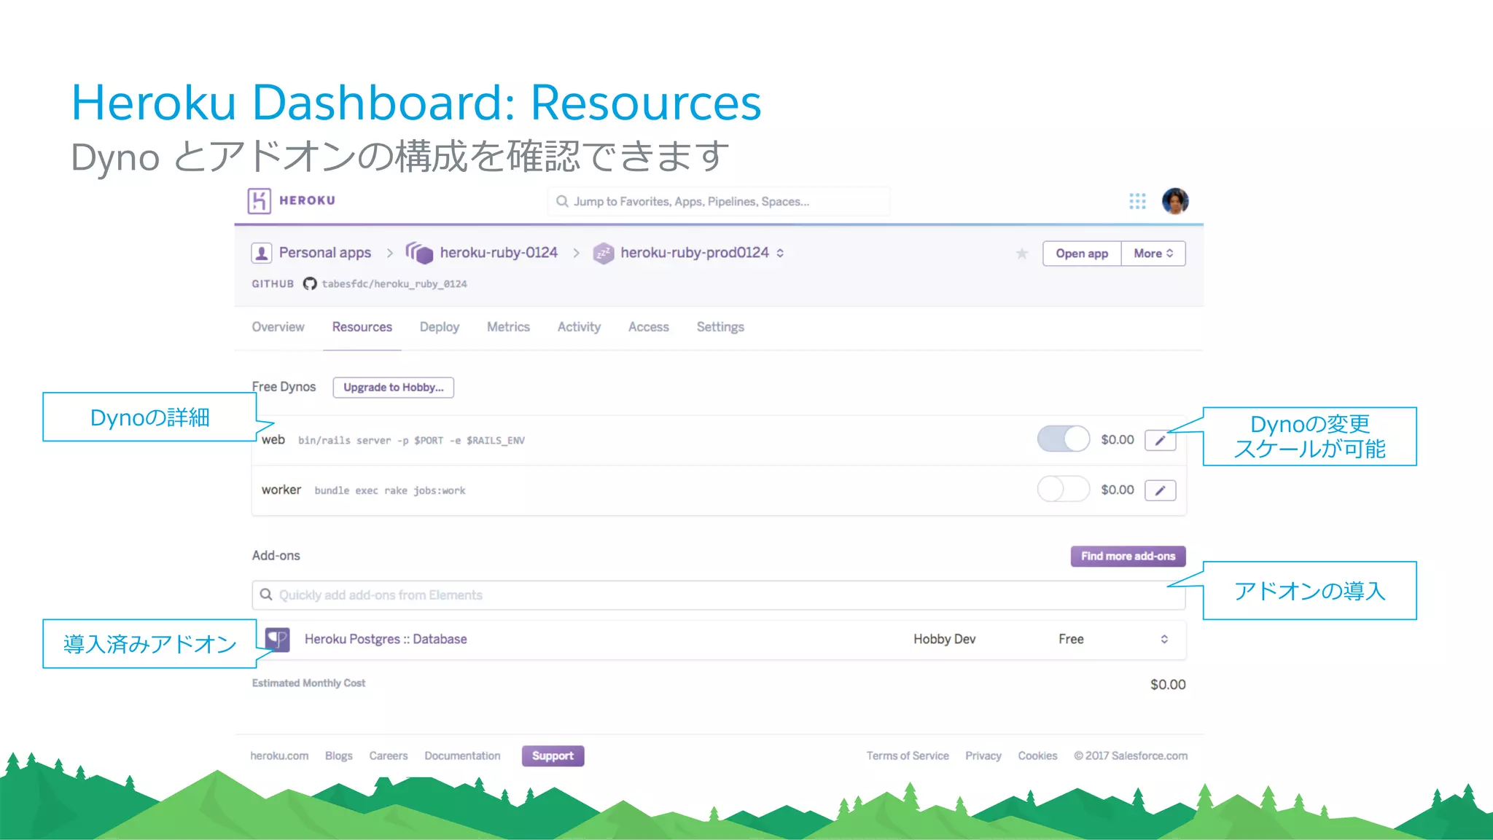Click the Support button in footer

pos(553,755)
